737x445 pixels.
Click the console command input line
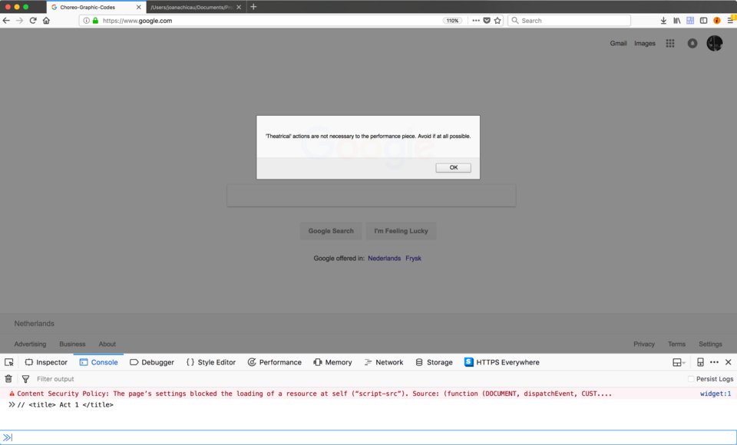368,437
